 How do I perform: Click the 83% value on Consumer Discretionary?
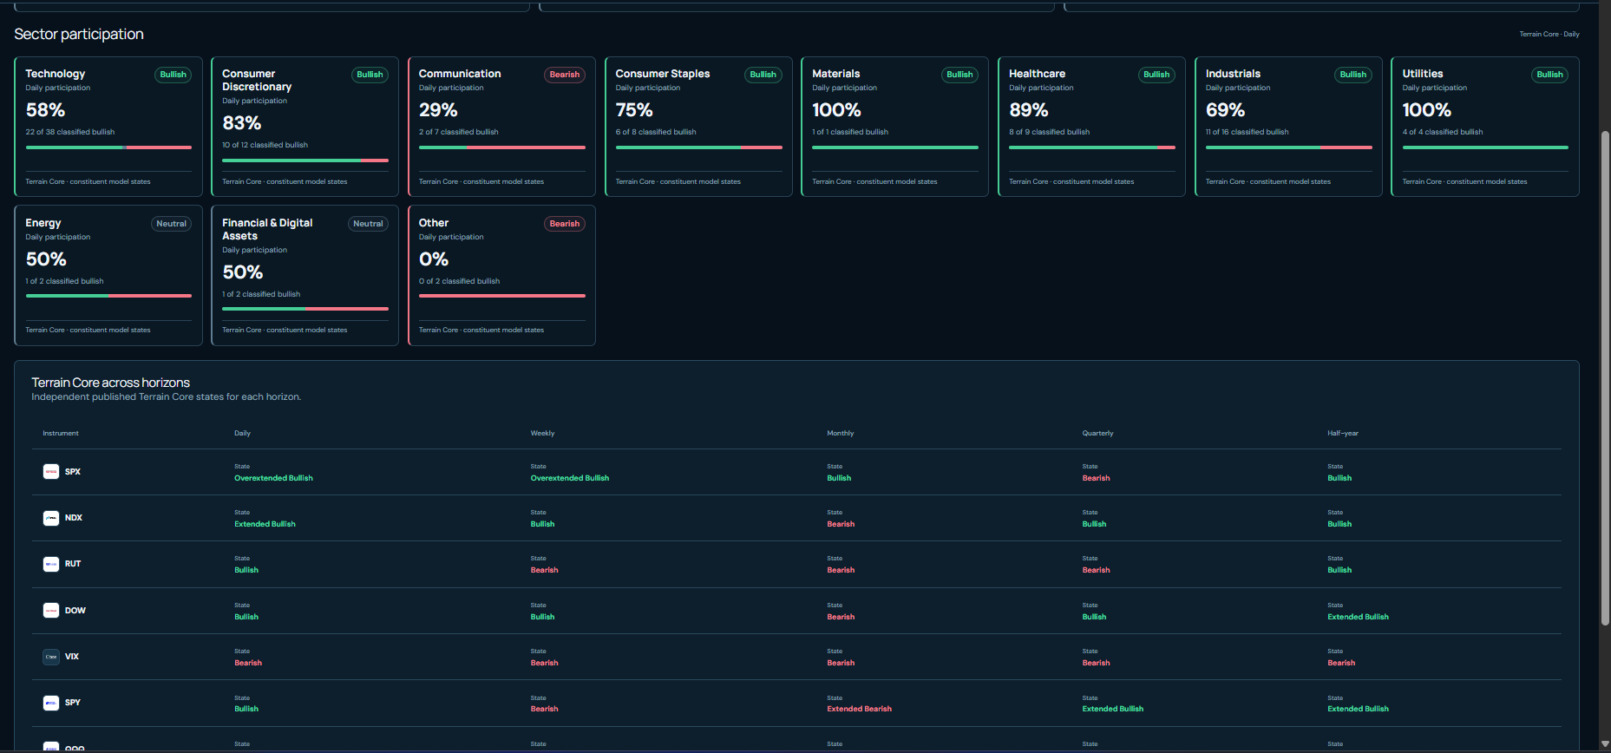point(241,123)
